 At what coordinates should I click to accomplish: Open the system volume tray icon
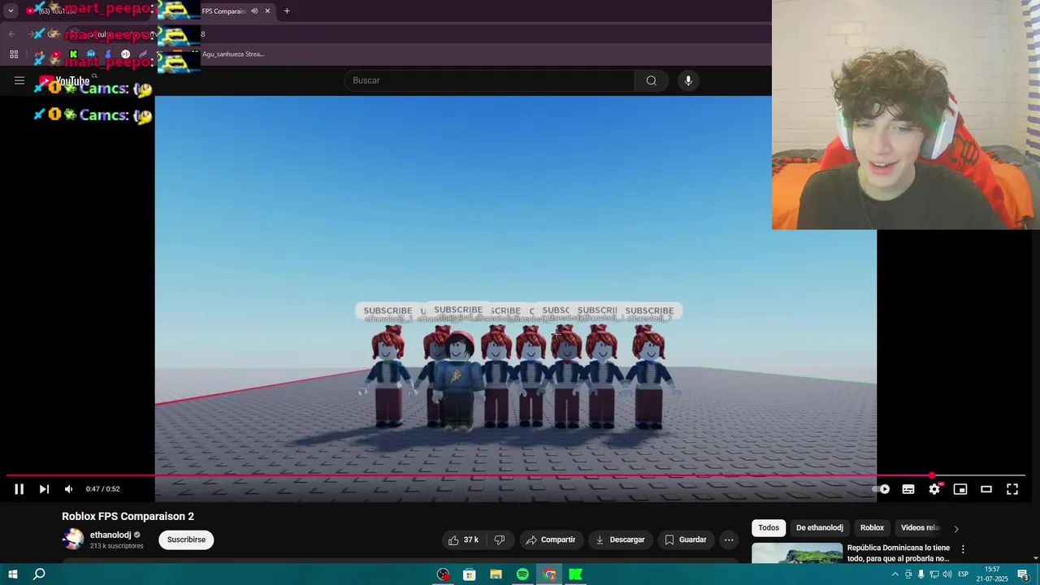pos(947,574)
